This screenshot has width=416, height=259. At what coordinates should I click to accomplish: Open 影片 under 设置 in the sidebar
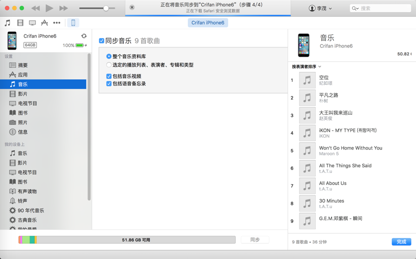[44, 94]
